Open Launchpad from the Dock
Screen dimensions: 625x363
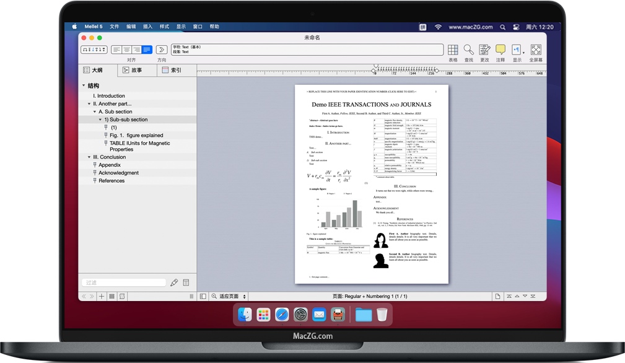(263, 315)
